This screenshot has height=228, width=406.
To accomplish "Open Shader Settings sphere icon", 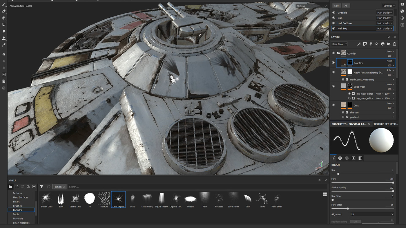I will point(402,11).
